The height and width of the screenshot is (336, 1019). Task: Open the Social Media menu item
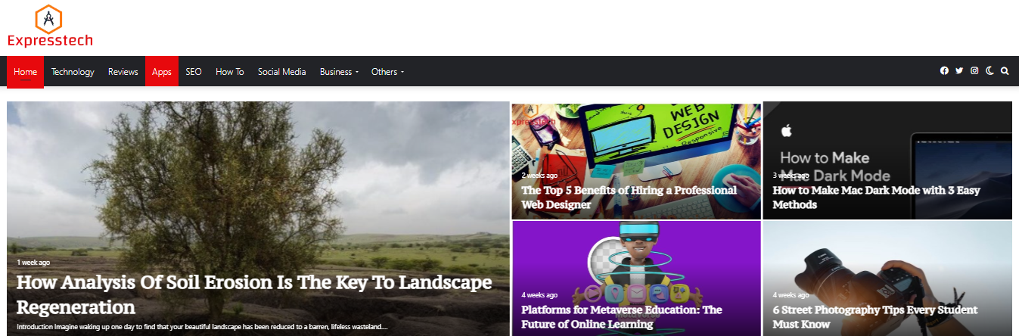pos(282,72)
